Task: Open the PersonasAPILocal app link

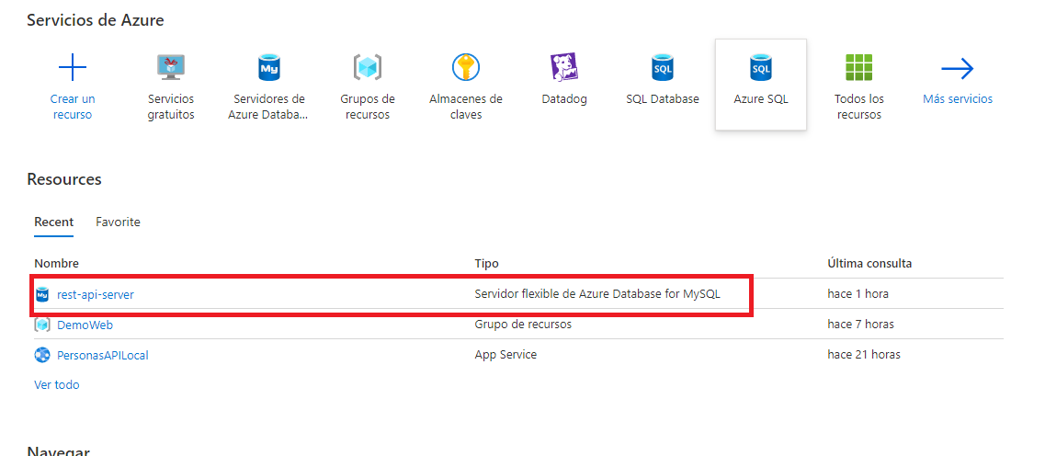Action: 103,356
